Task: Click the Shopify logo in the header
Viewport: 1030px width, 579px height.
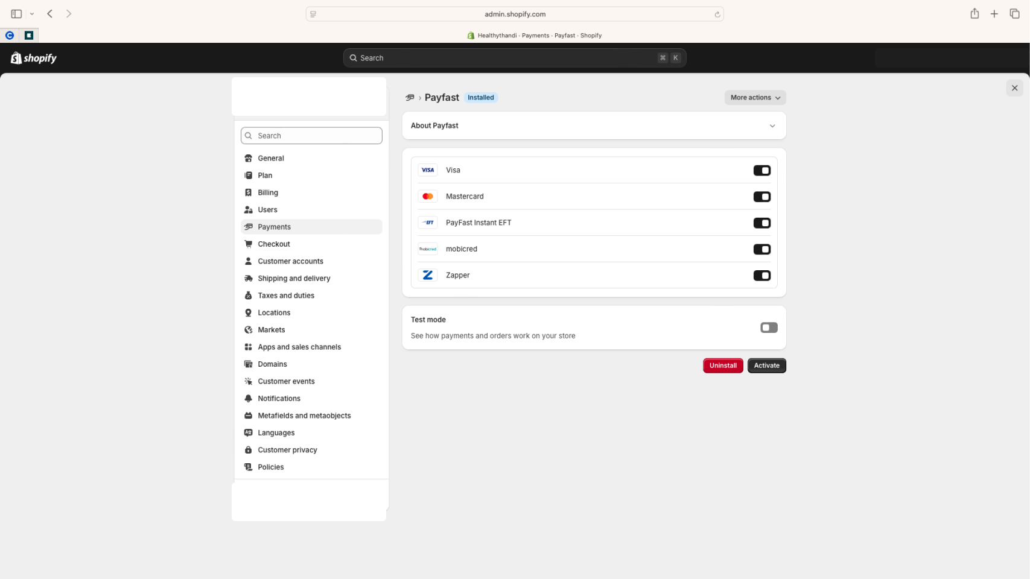Action: 33,58
